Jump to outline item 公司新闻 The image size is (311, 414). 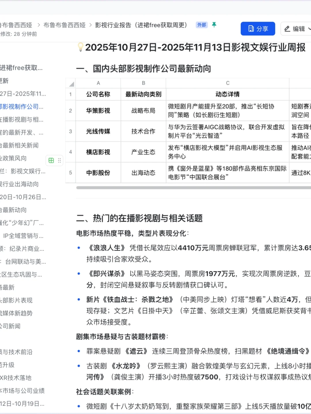pos(10,326)
